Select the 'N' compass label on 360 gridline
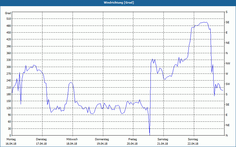236x147 pixels. pyautogui.click(x=227, y=53)
